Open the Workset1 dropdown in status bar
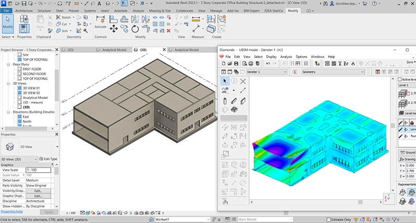Viewport: 416px width, 223px height. tap(183, 219)
